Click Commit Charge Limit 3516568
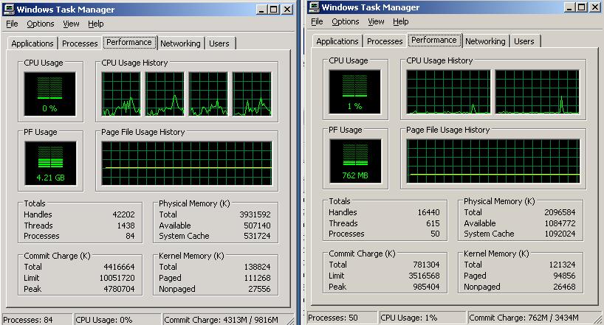The height and width of the screenshot is (325, 604). click(424, 276)
